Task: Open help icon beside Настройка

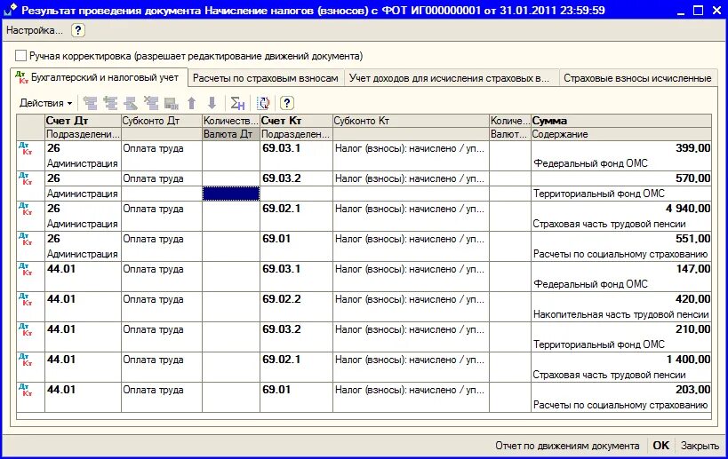Action: 78,30
